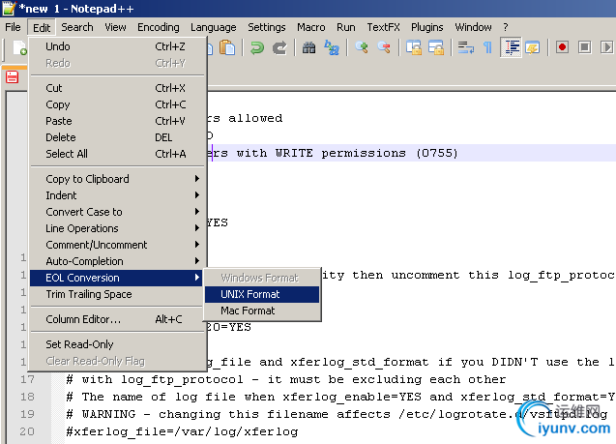Open the View menu
Viewport: 616px width, 444px height.
tap(115, 27)
